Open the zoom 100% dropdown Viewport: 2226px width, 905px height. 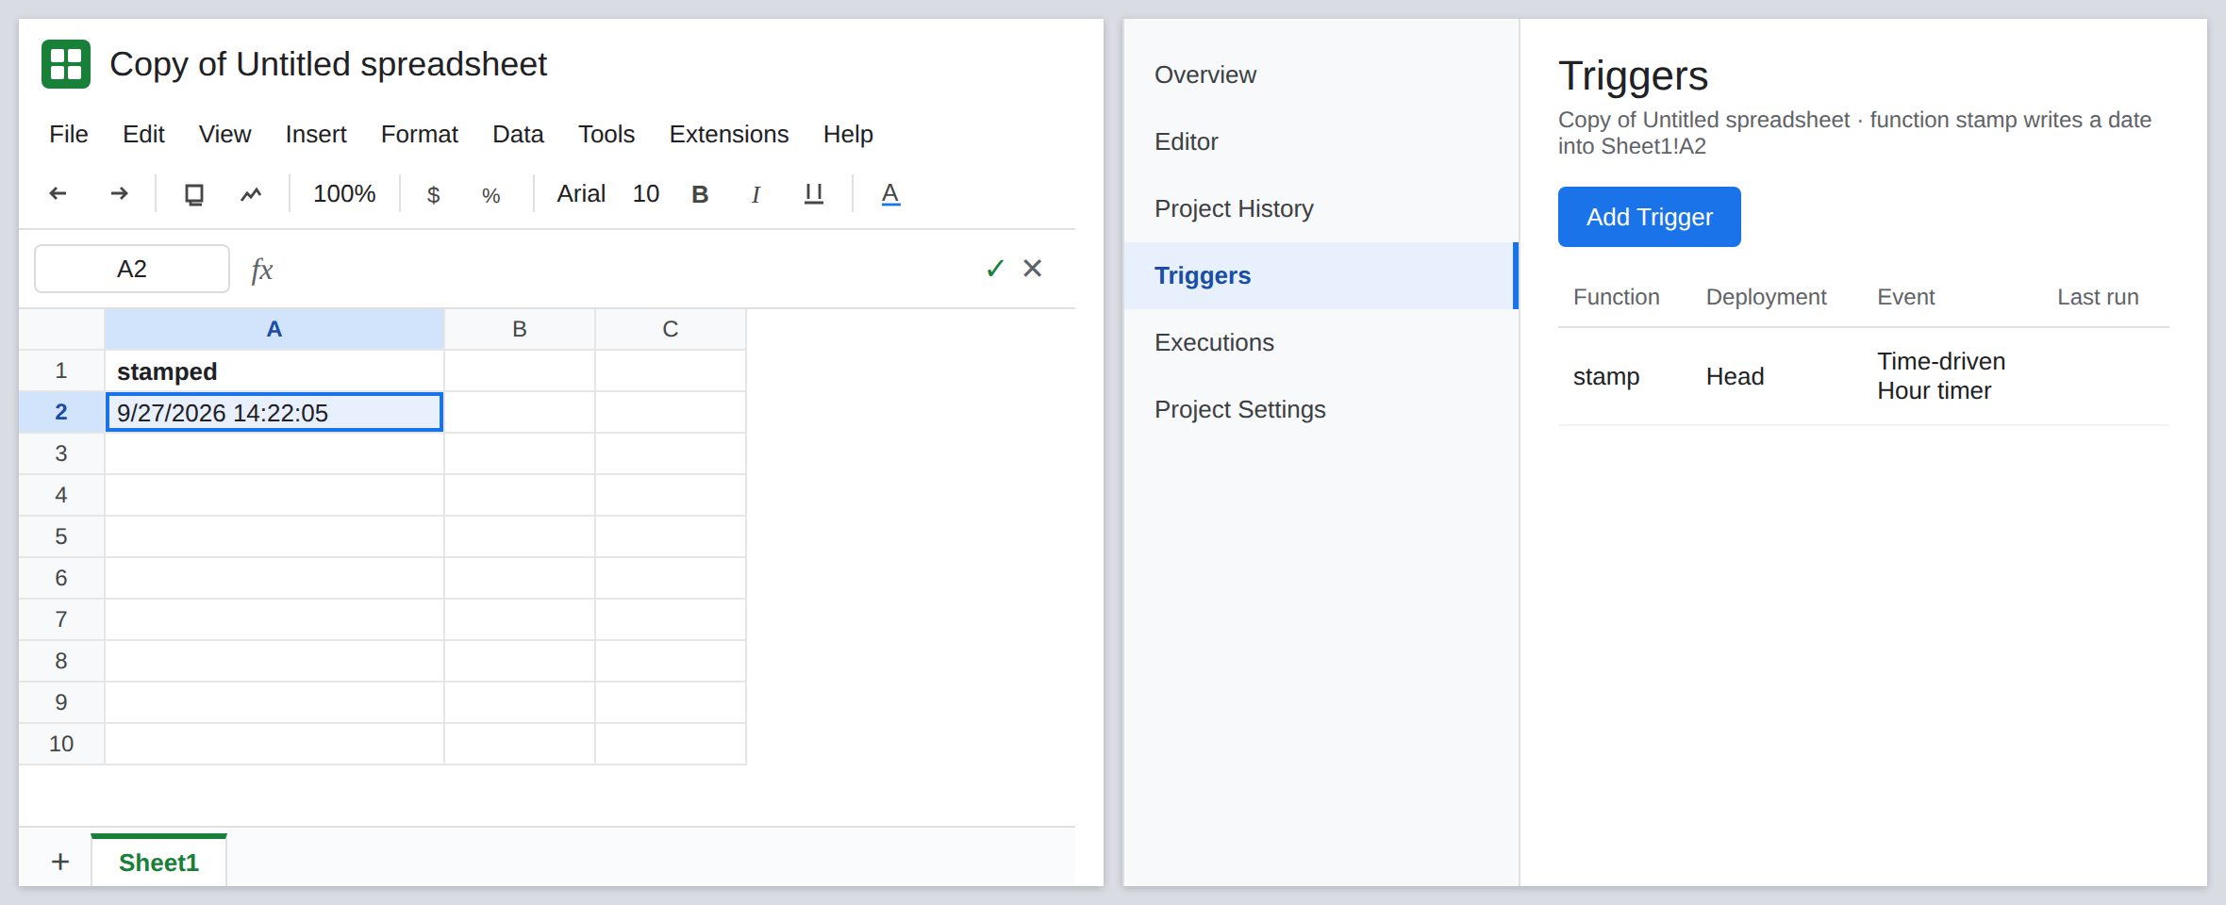[x=344, y=194]
